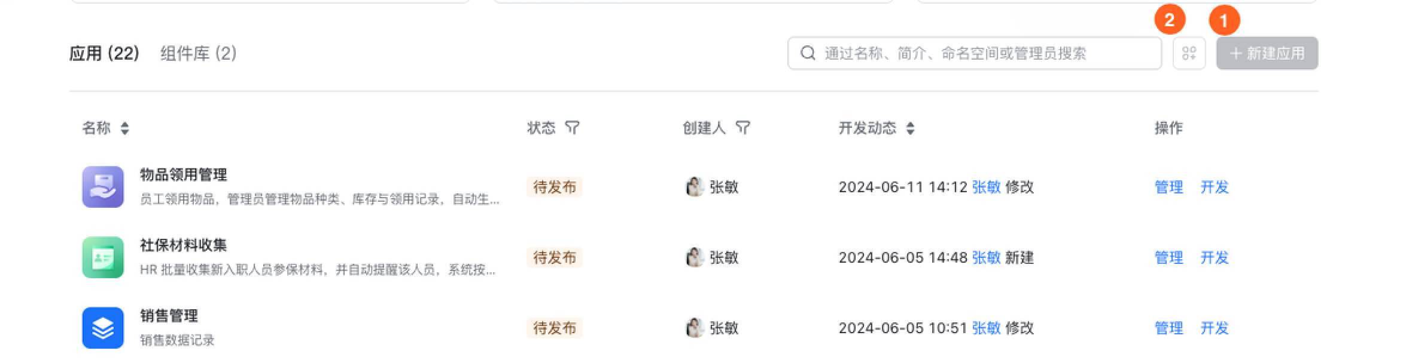Open the 物品领用管理 app icon
The image size is (1412, 363).
(x=103, y=187)
